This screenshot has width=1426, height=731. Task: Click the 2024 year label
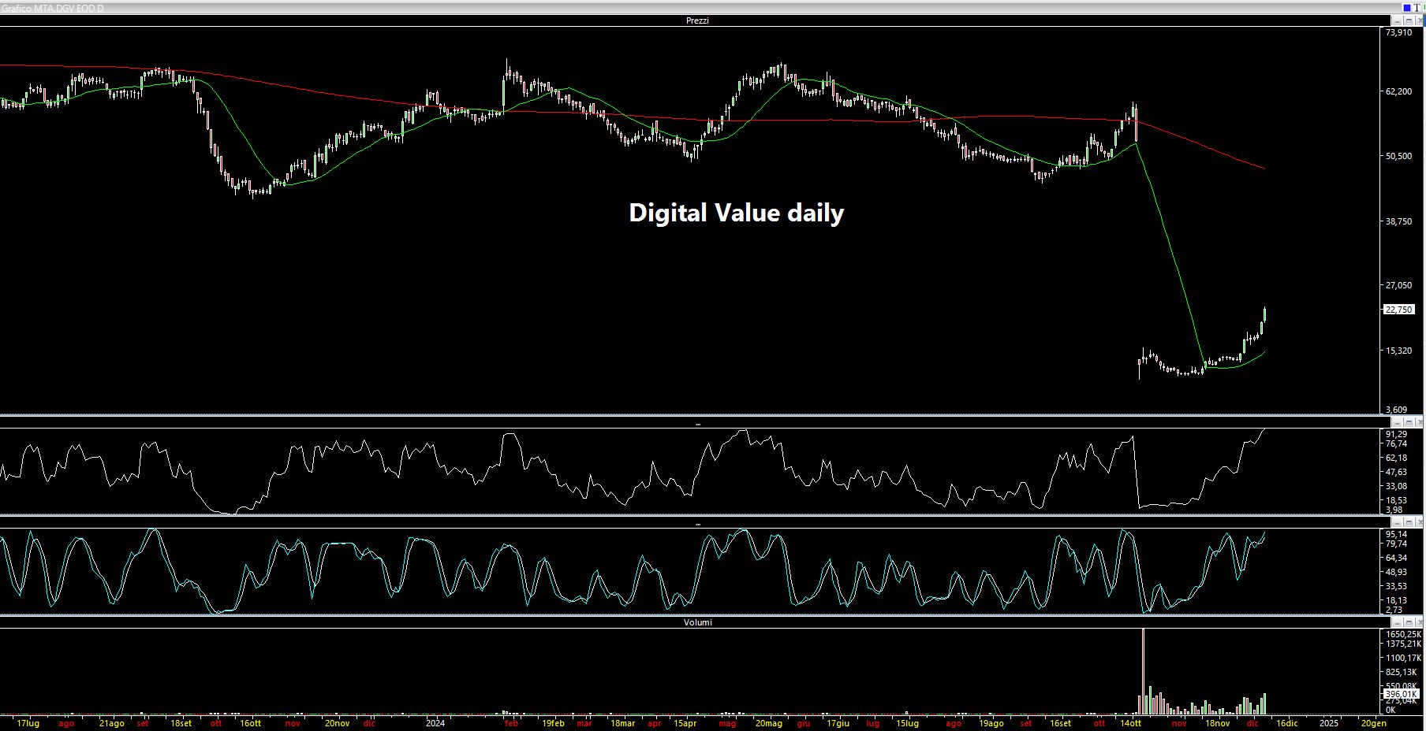(435, 723)
